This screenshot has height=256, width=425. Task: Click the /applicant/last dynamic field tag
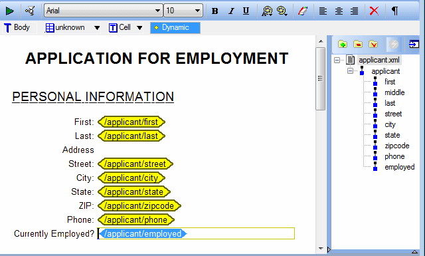[x=131, y=136]
